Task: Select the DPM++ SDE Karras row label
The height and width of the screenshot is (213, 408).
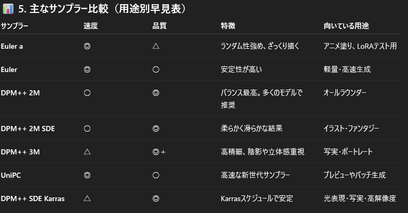Action: click(x=33, y=198)
